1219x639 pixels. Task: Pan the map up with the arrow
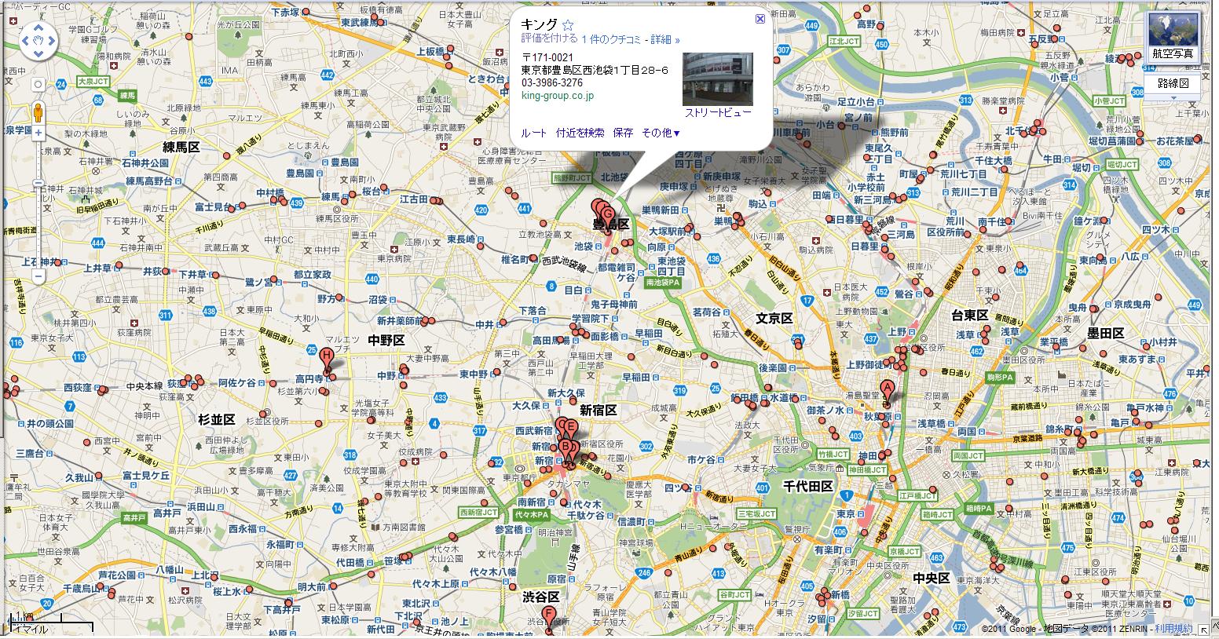[38, 29]
